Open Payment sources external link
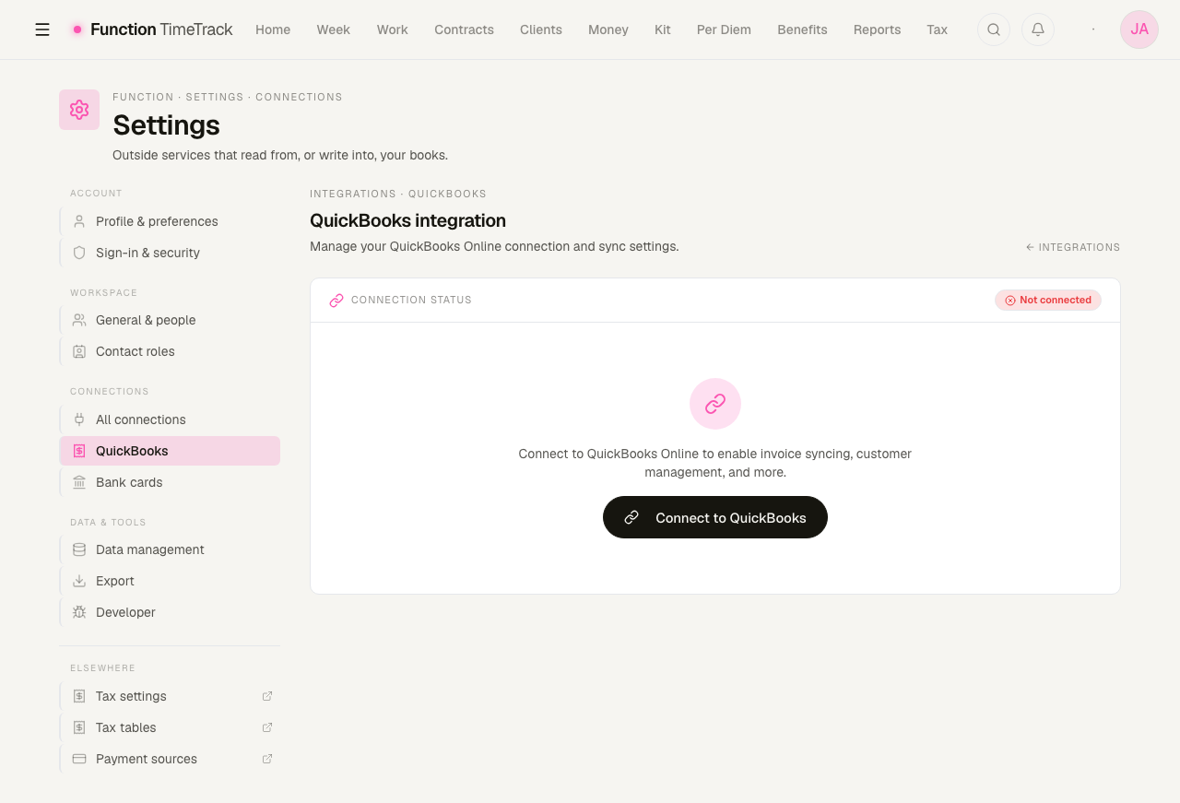The height and width of the screenshot is (803, 1180). [170, 759]
